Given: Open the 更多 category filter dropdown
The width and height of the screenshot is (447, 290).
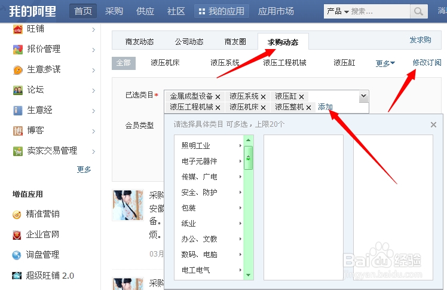Looking at the screenshot, I should click(x=385, y=63).
